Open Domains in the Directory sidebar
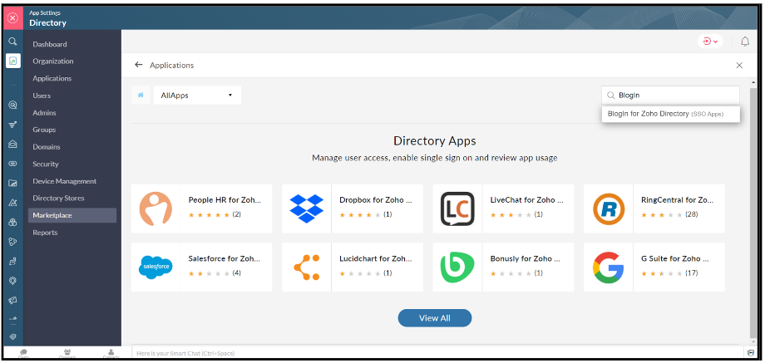This screenshot has width=765, height=363. (47, 147)
